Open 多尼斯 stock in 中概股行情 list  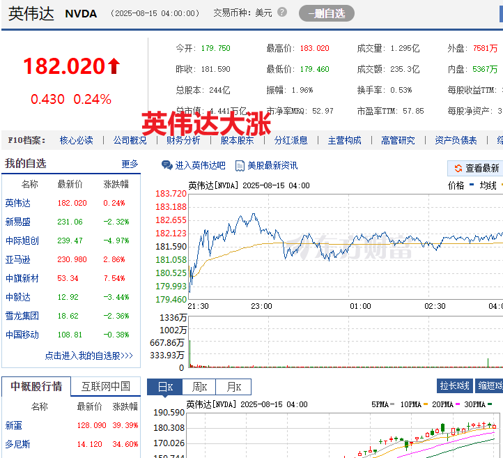pos(18,445)
